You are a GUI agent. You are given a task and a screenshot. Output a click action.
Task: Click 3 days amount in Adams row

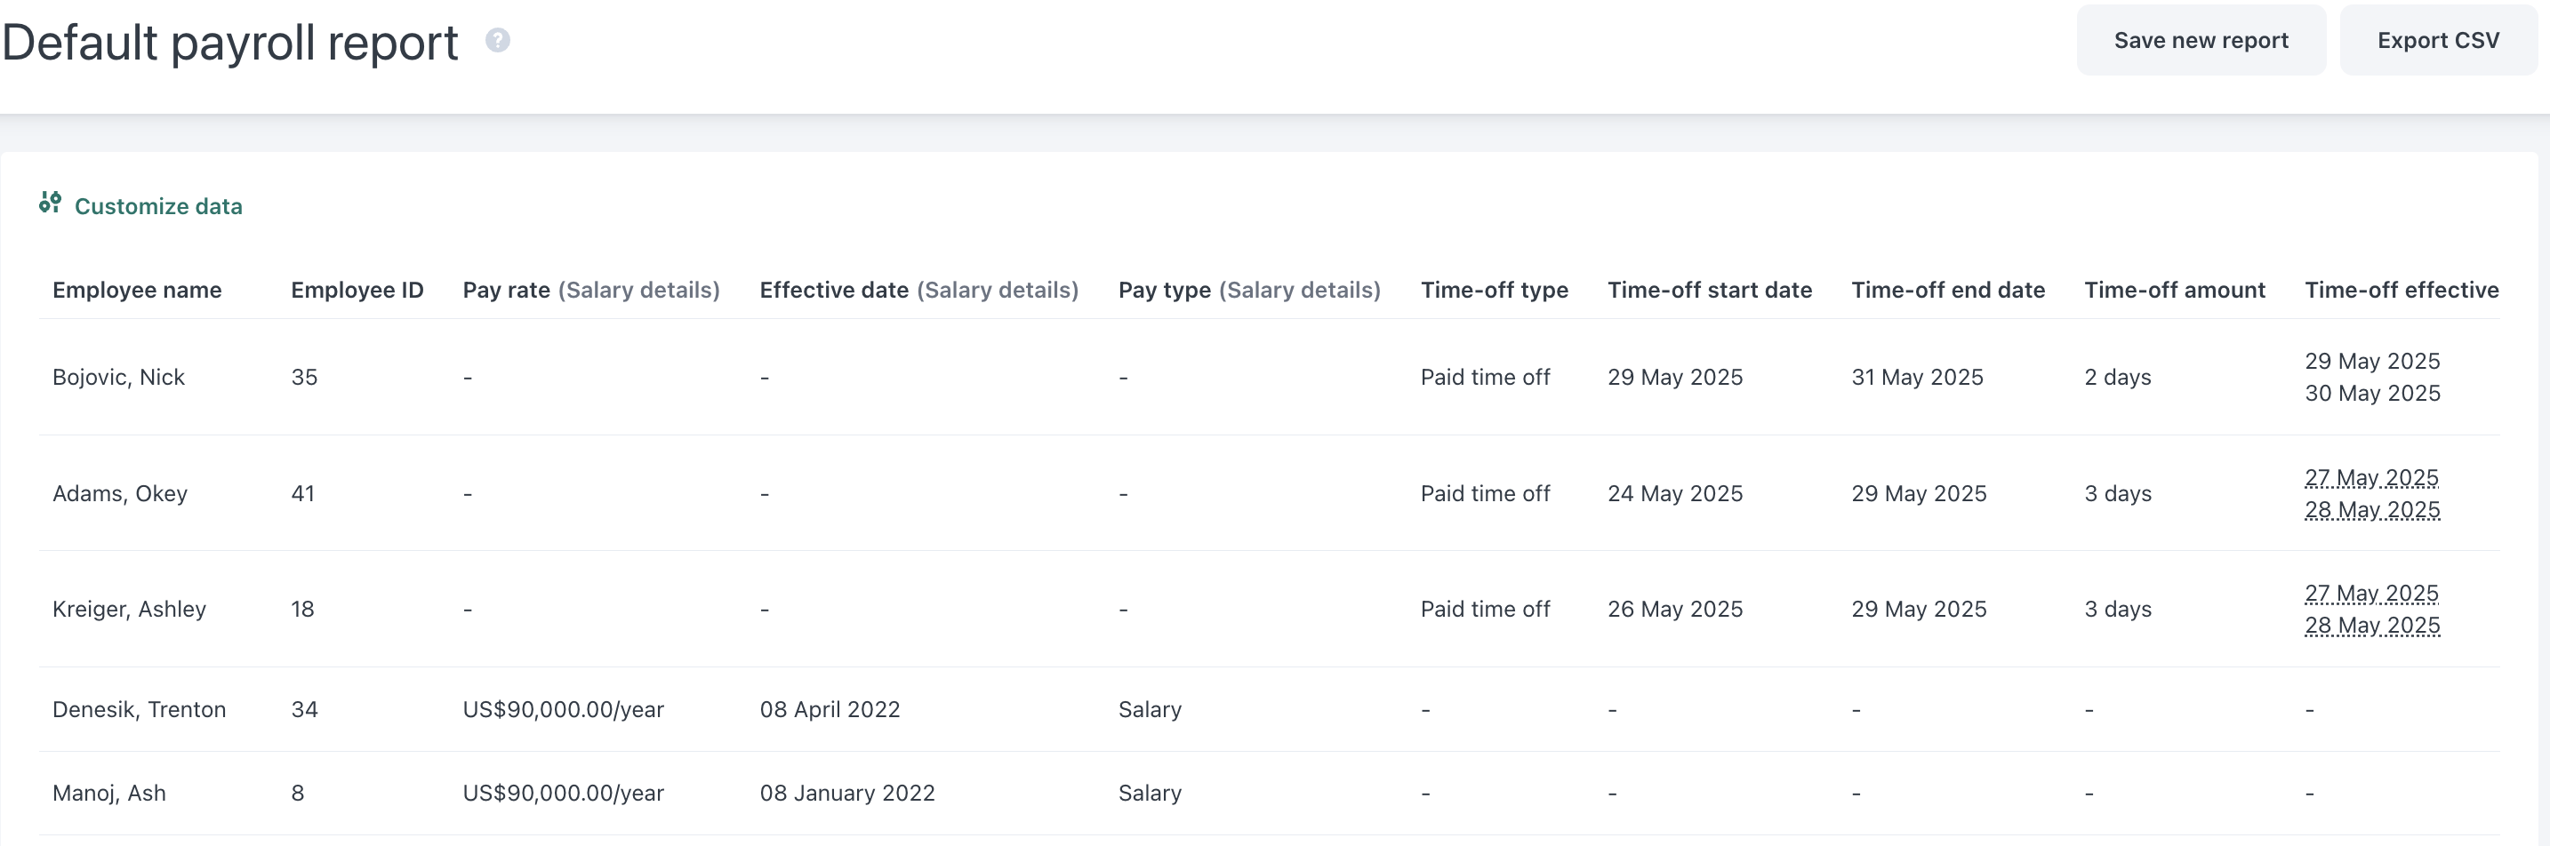[x=2117, y=492]
